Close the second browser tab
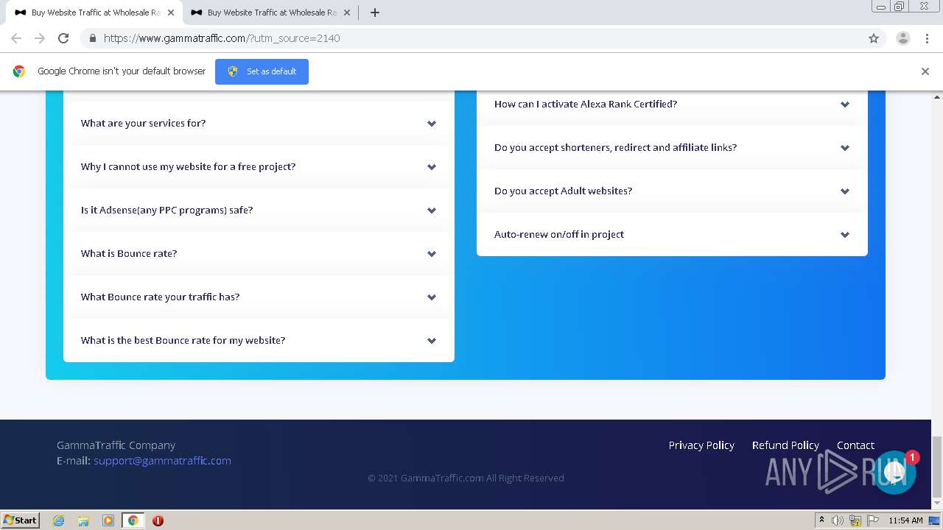This screenshot has height=530, width=943. click(347, 13)
